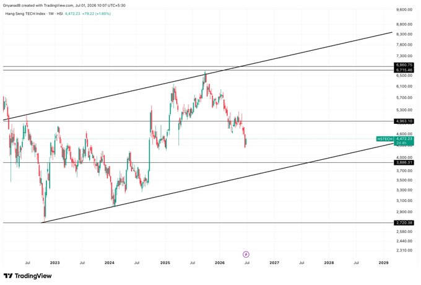
Task: Click the 4,472.23 price in the chart header
Action: point(72,14)
